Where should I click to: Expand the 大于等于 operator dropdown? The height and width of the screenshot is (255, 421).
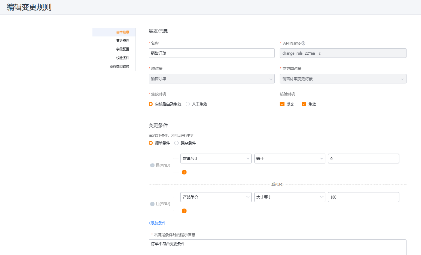pos(289,197)
